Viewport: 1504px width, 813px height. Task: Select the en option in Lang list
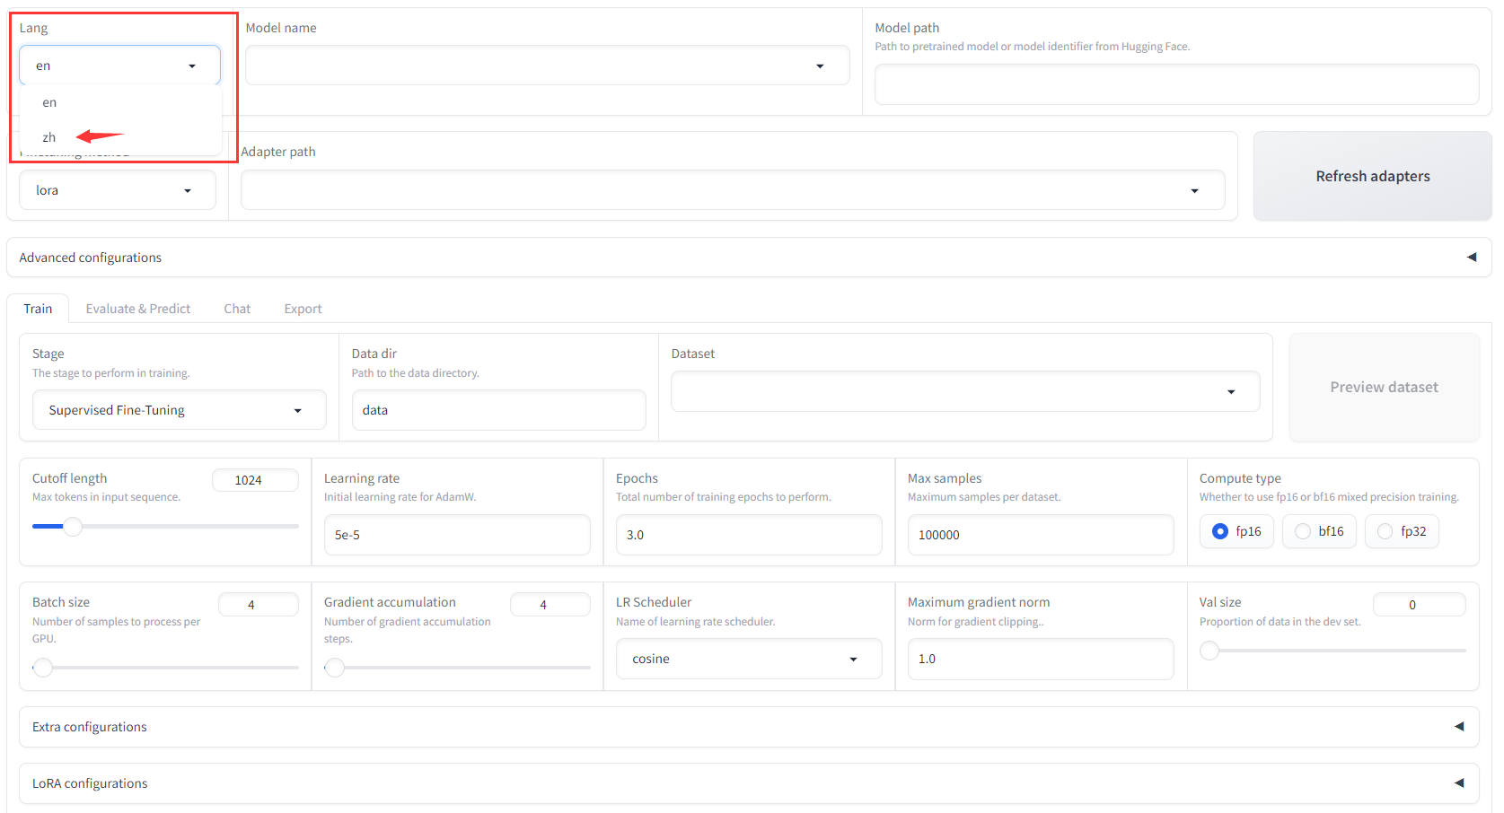[120, 102]
